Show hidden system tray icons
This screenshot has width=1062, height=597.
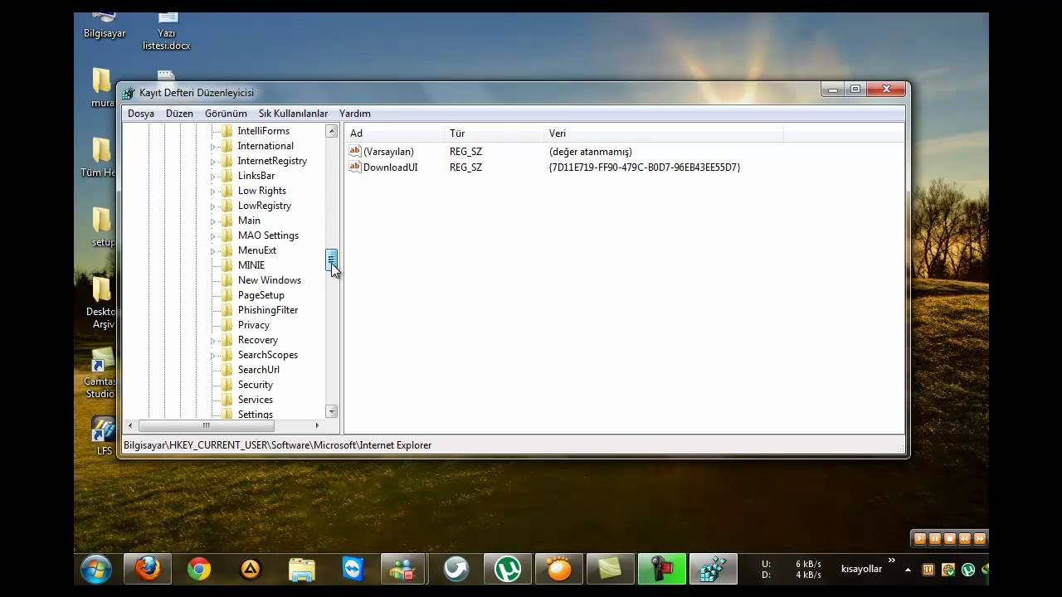click(908, 570)
